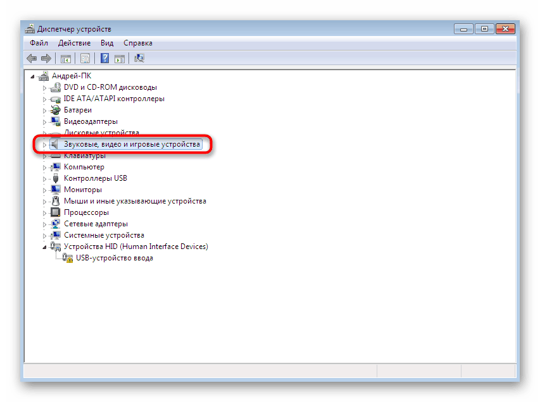Click the DVD и CD-ROM drive icon
This screenshot has width=540, height=402.
coord(56,87)
